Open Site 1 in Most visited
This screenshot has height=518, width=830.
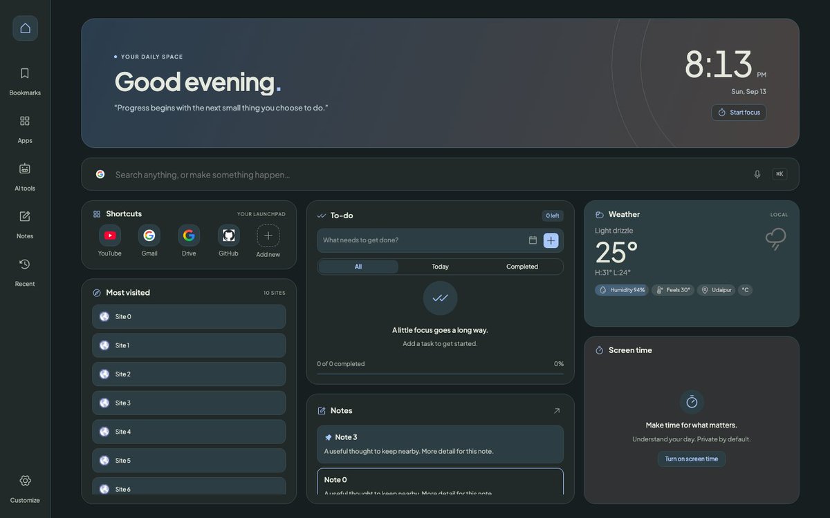[x=189, y=345]
